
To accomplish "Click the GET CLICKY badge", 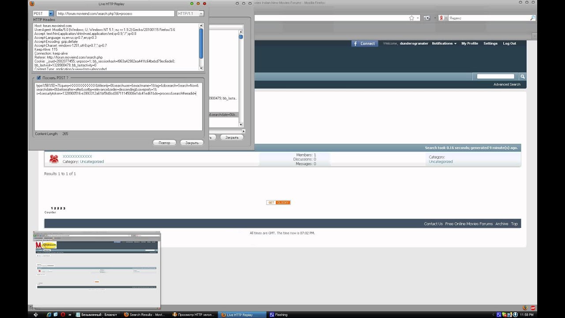I will pyautogui.click(x=279, y=203).
